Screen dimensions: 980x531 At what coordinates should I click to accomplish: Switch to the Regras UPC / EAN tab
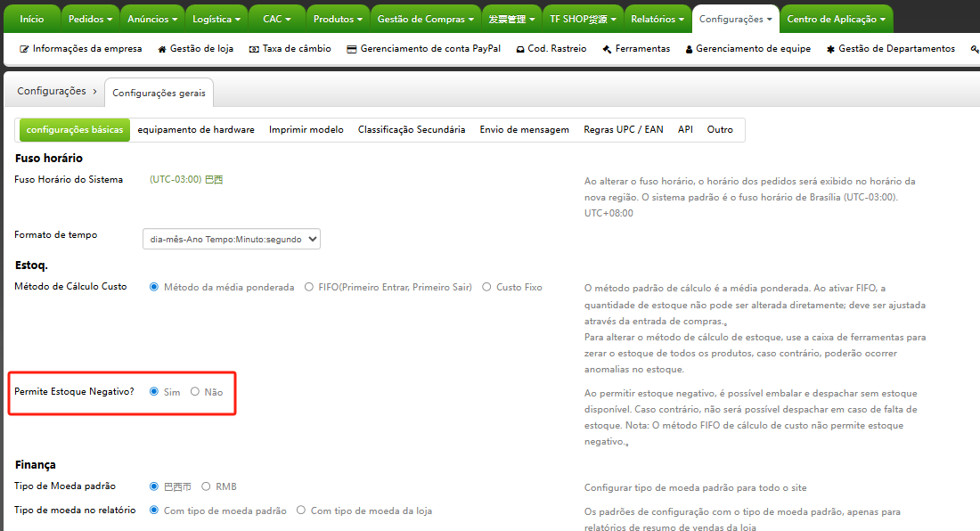[625, 128]
